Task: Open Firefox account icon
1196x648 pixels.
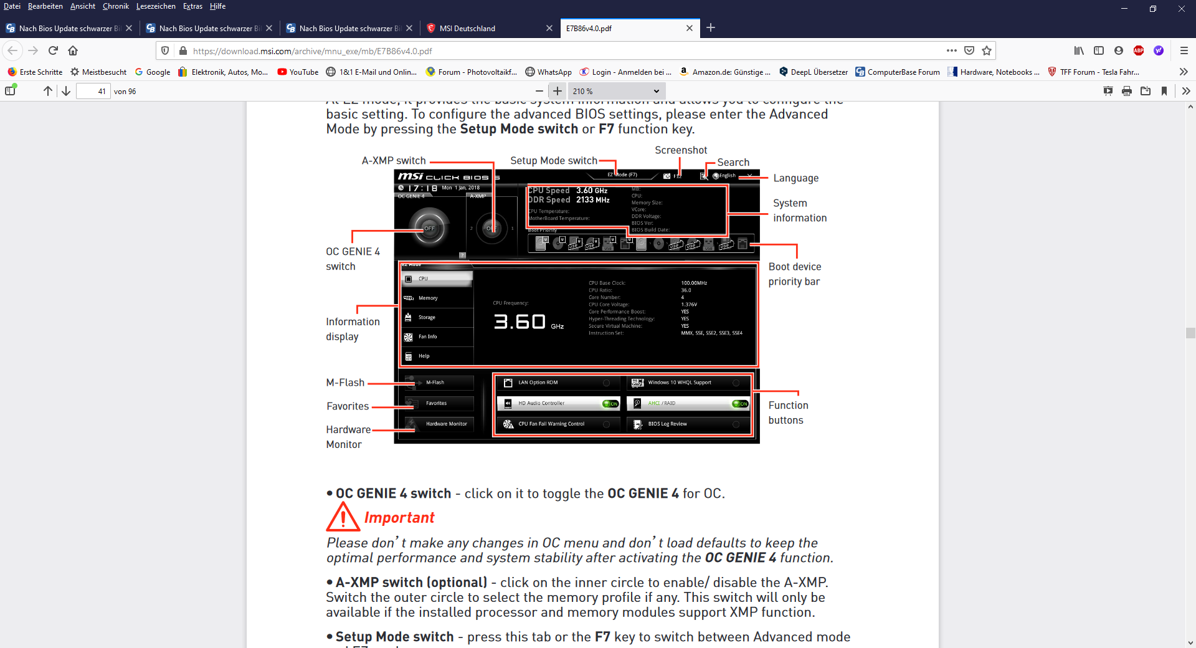Action: click(x=1119, y=50)
